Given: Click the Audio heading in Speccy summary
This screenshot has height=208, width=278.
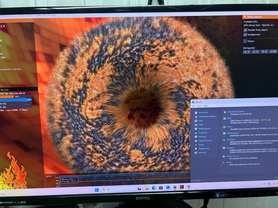Looking at the screenshot, I should click(229, 162).
